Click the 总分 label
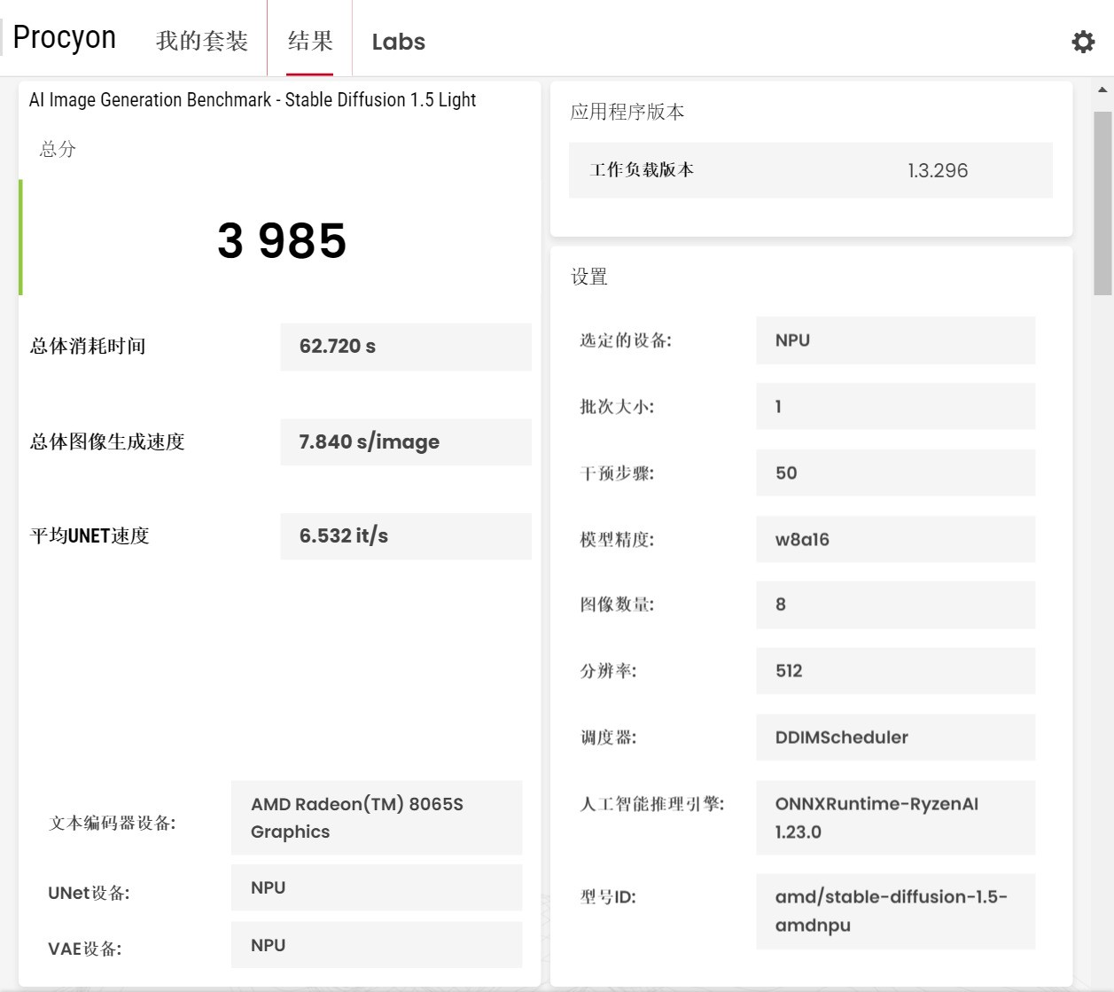 [58, 149]
